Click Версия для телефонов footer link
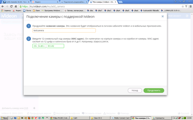Image resolution: width=193 pixels, height=120 pixels. point(67,113)
